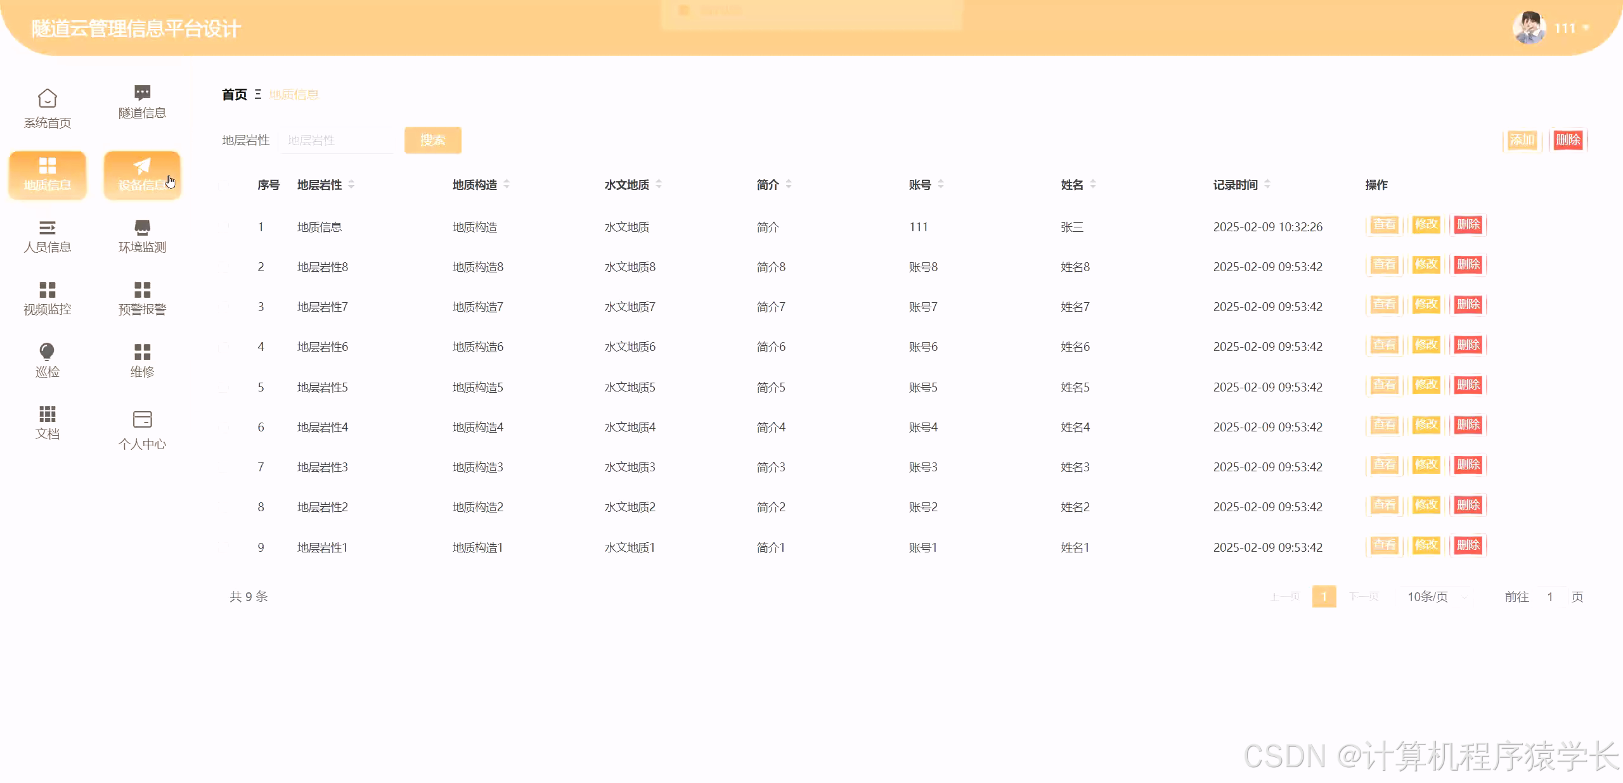This screenshot has height=783, width=1623.
Task: Click the 下一页 pagination button
Action: (1364, 597)
